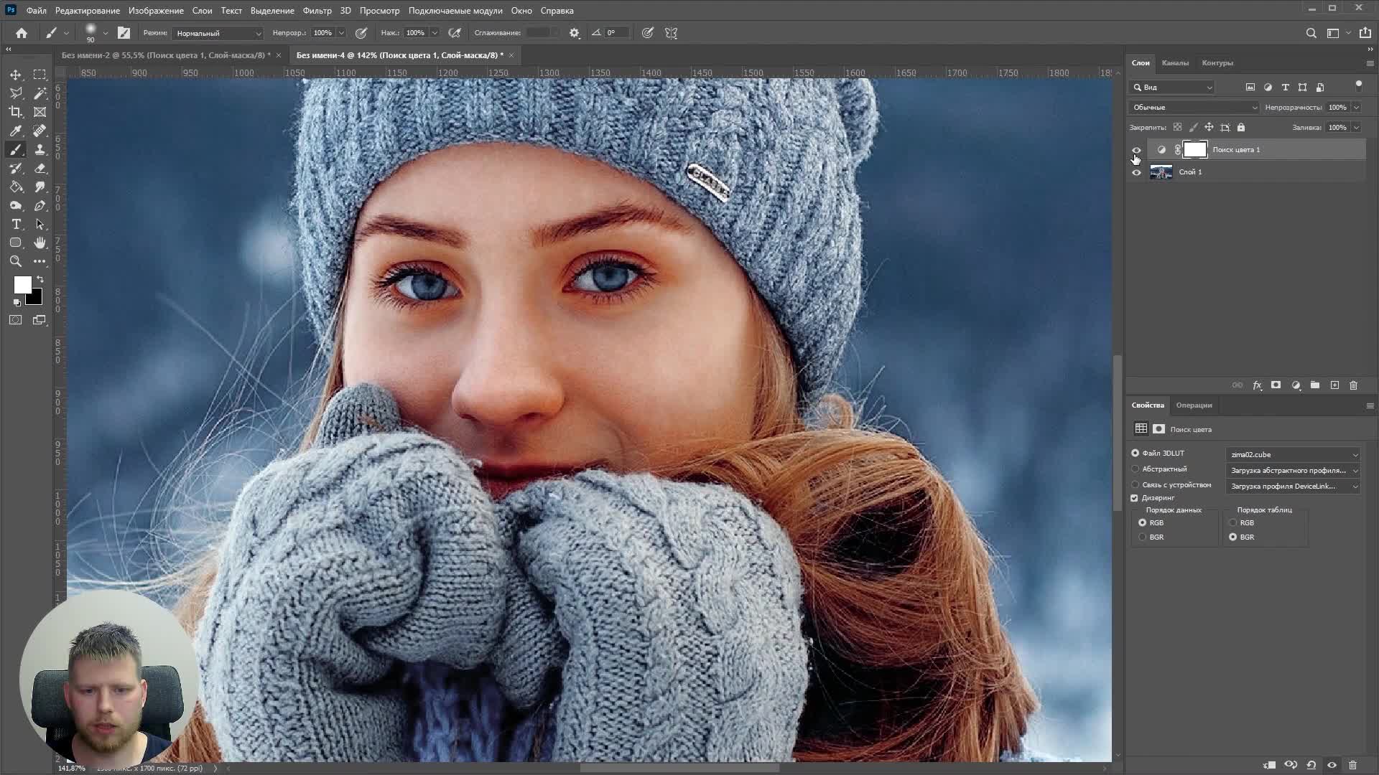This screenshot has width=1379, height=775.
Task: Switch to the Без имени-2 document tab
Action: tap(165, 55)
